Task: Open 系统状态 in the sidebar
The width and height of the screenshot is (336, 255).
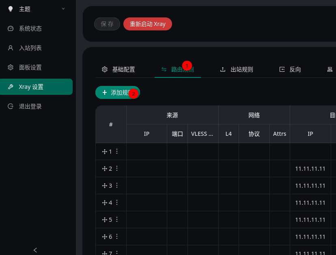Action: 30,28
